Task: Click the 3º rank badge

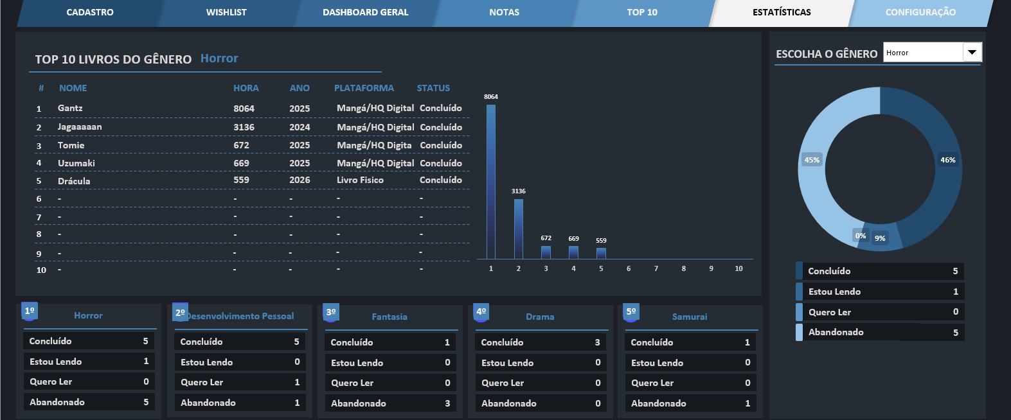Action: [331, 312]
